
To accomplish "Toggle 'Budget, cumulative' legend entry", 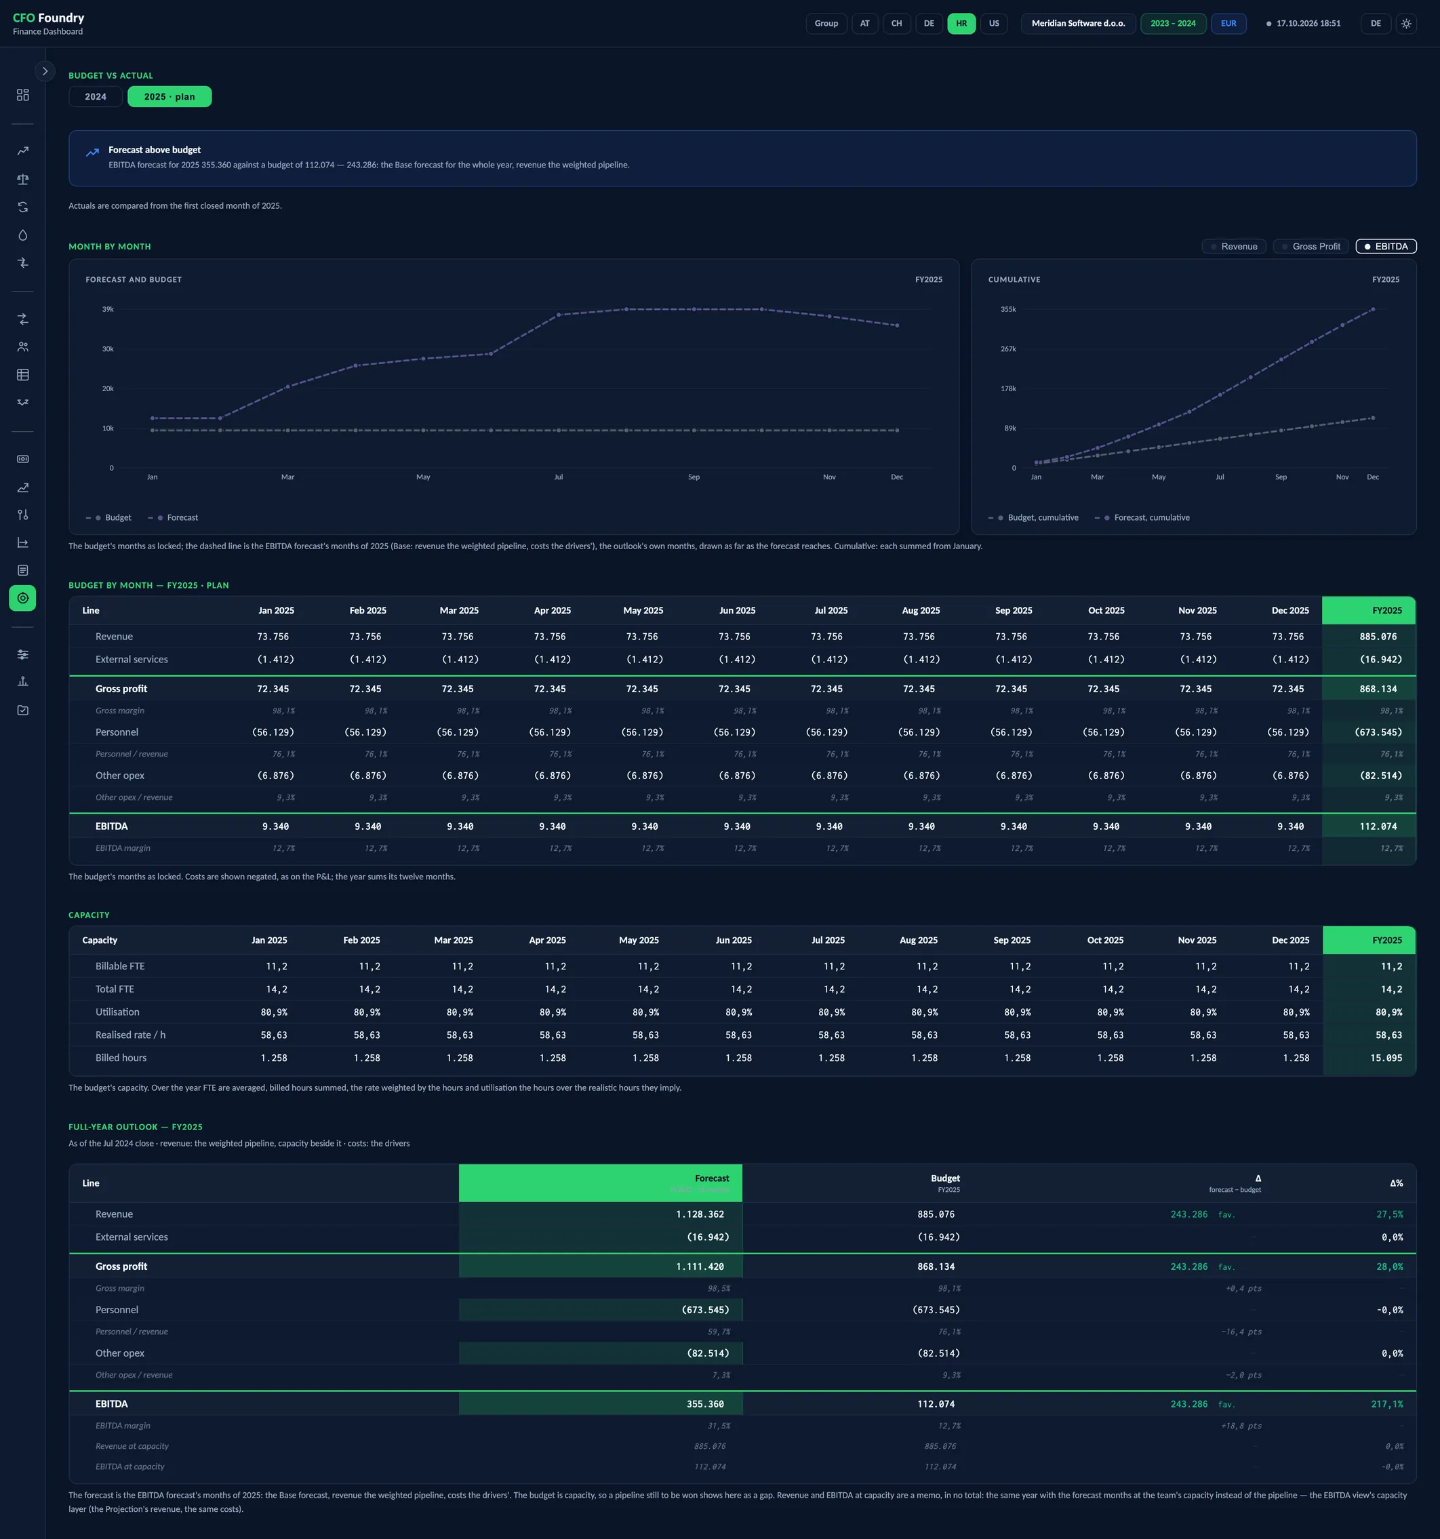I will [x=1033, y=517].
